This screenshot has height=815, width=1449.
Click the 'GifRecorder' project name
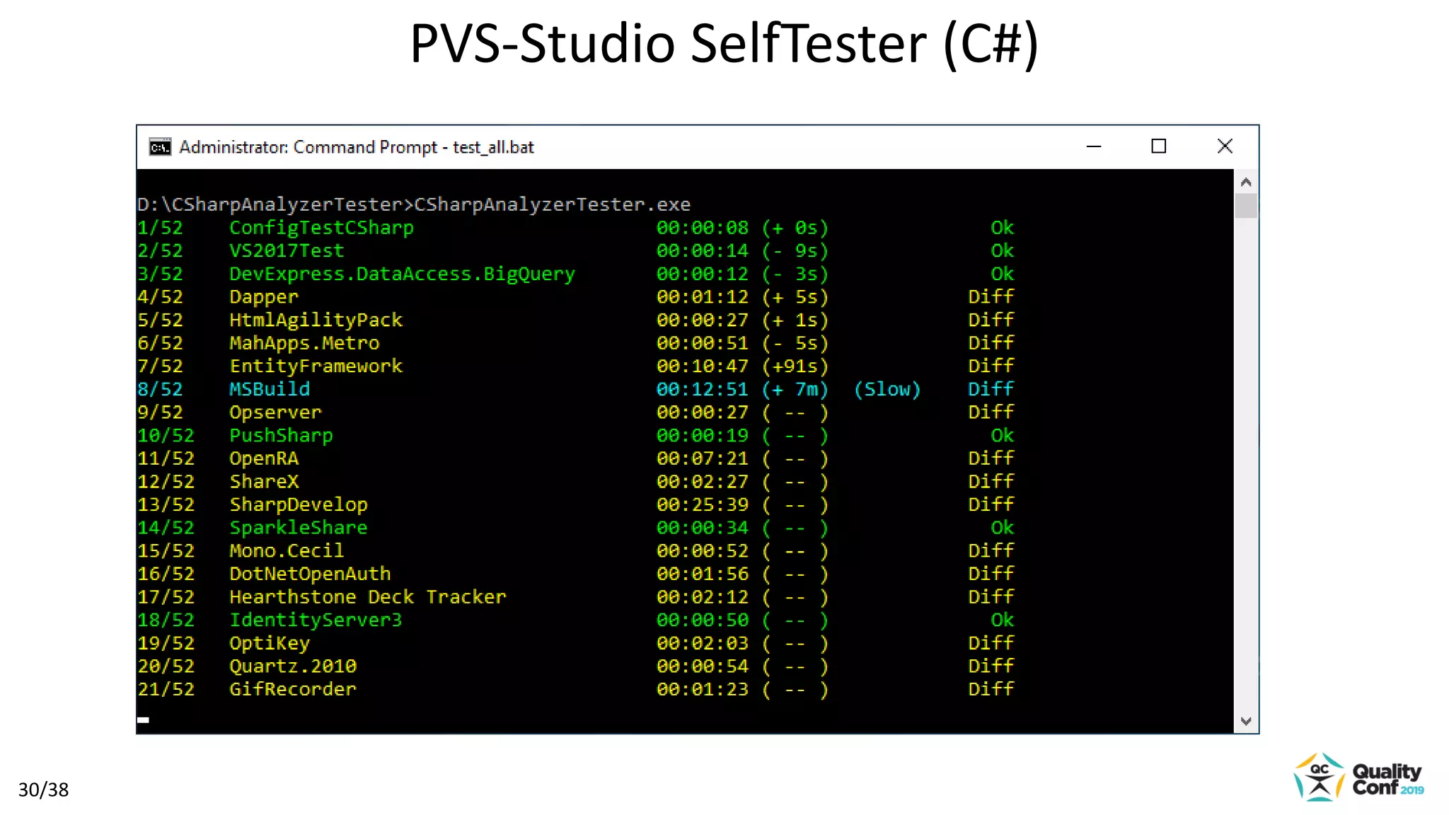[293, 689]
